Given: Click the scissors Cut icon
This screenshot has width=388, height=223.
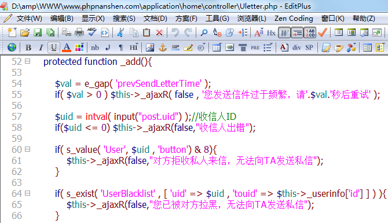Looking at the screenshot, I should [x=120, y=32].
